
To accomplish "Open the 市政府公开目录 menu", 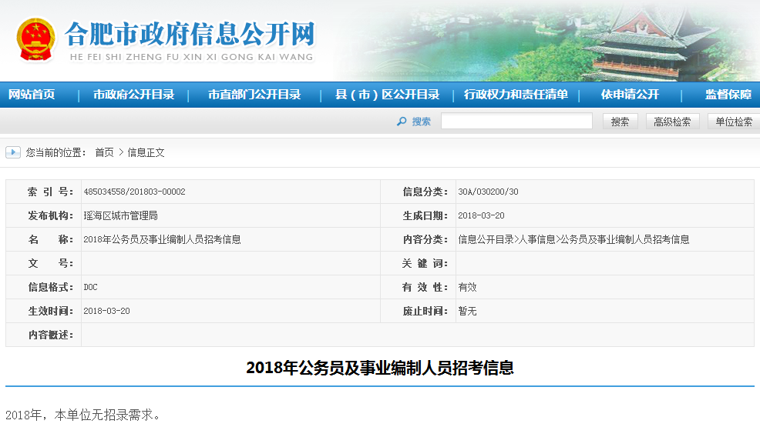I will (x=134, y=95).
